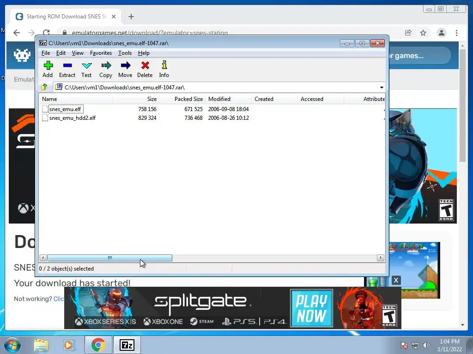473x354 pixels.
Task: Open the Help menu
Action: coord(144,53)
